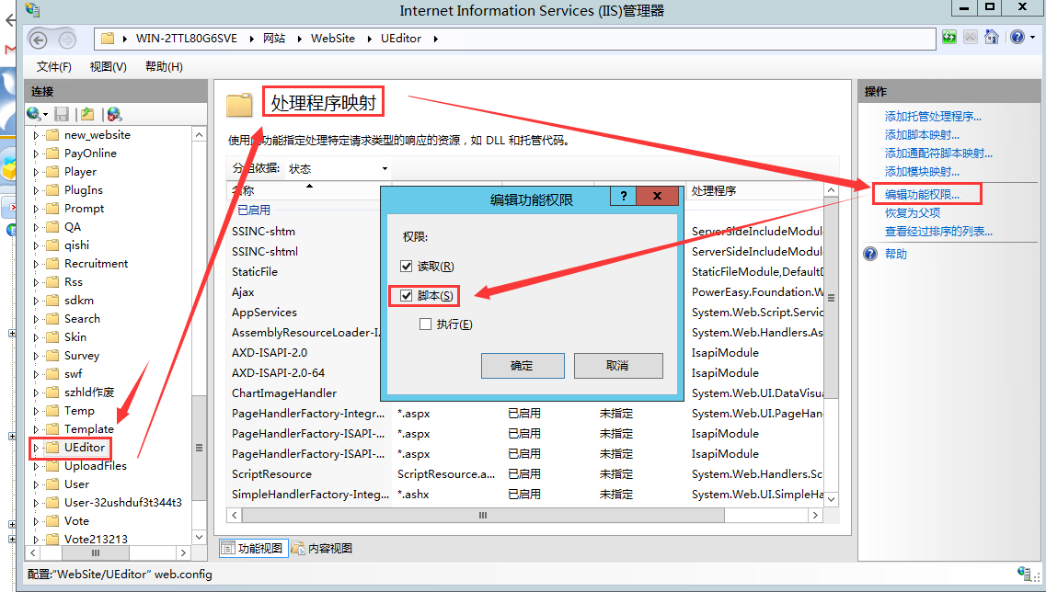1046x592 pixels.
Task: Click the 添加脚本映射... link
Action: 922,135
